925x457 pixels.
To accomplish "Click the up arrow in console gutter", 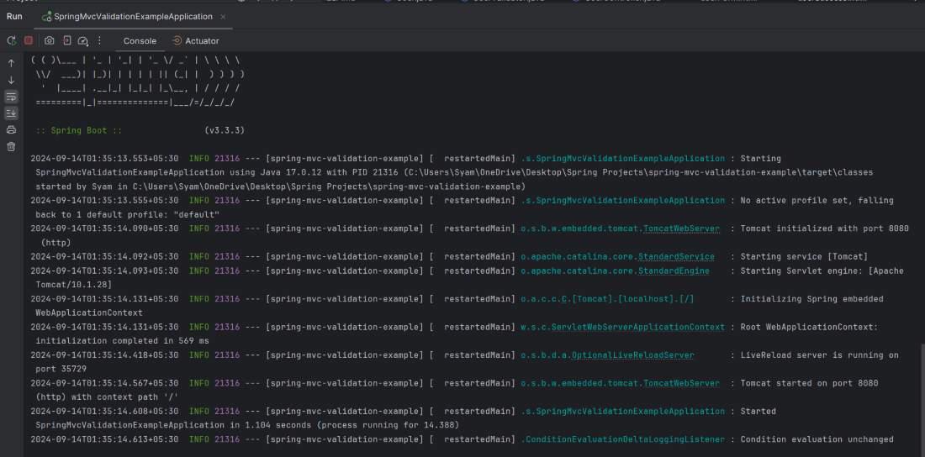I will 11,63.
